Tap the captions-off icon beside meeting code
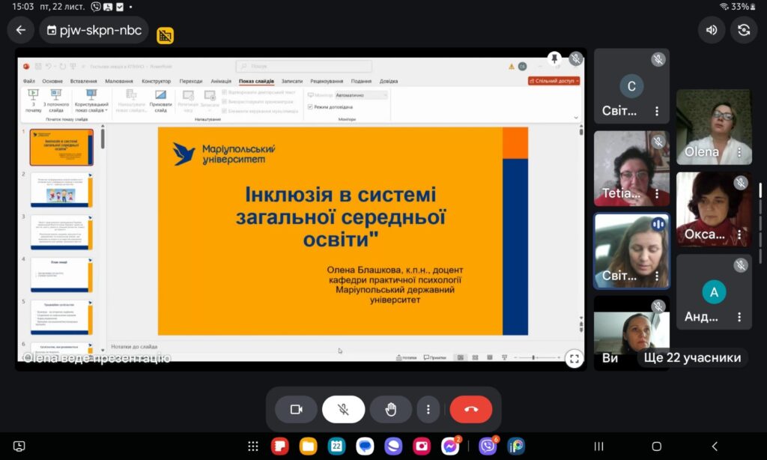This screenshot has height=460, width=767. 165,35
